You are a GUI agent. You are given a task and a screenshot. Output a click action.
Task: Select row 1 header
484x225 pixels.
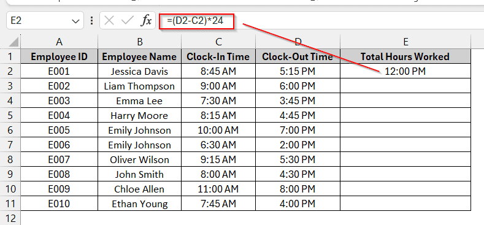(10, 56)
